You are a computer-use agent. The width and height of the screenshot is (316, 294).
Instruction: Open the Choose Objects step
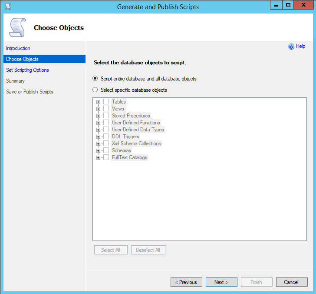(x=44, y=59)
